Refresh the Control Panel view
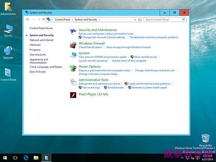The width and height of the screenshot is (216, 162). (139, 20)
